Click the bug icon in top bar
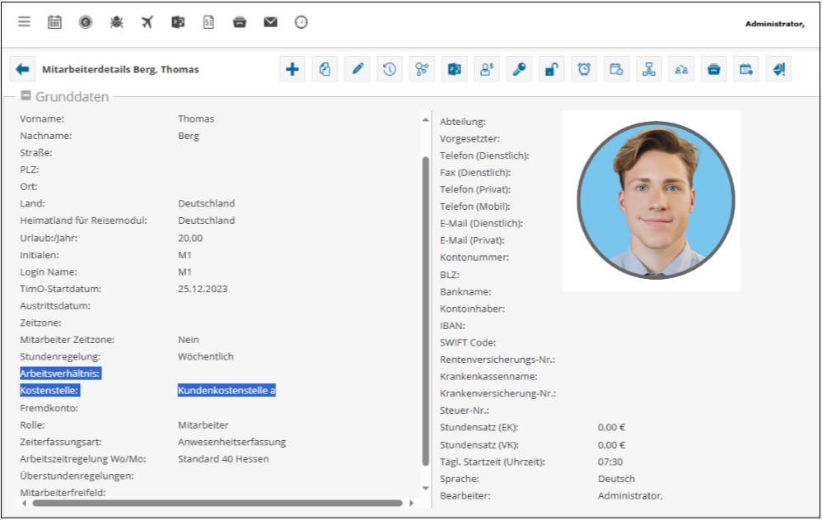 click(116, 22)
